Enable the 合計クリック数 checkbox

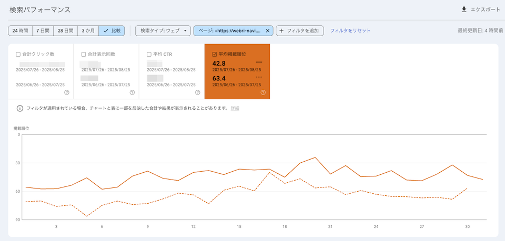pyautogui.click(x=18, y=54)
